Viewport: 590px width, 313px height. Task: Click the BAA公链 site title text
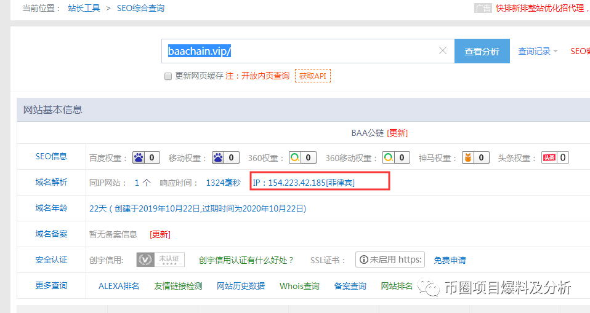click(368, 133)
